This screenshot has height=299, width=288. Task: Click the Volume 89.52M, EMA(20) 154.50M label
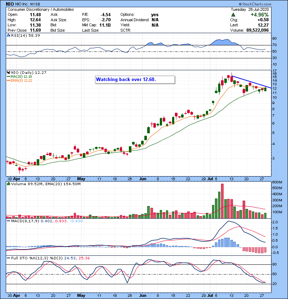tap(46, 184)
